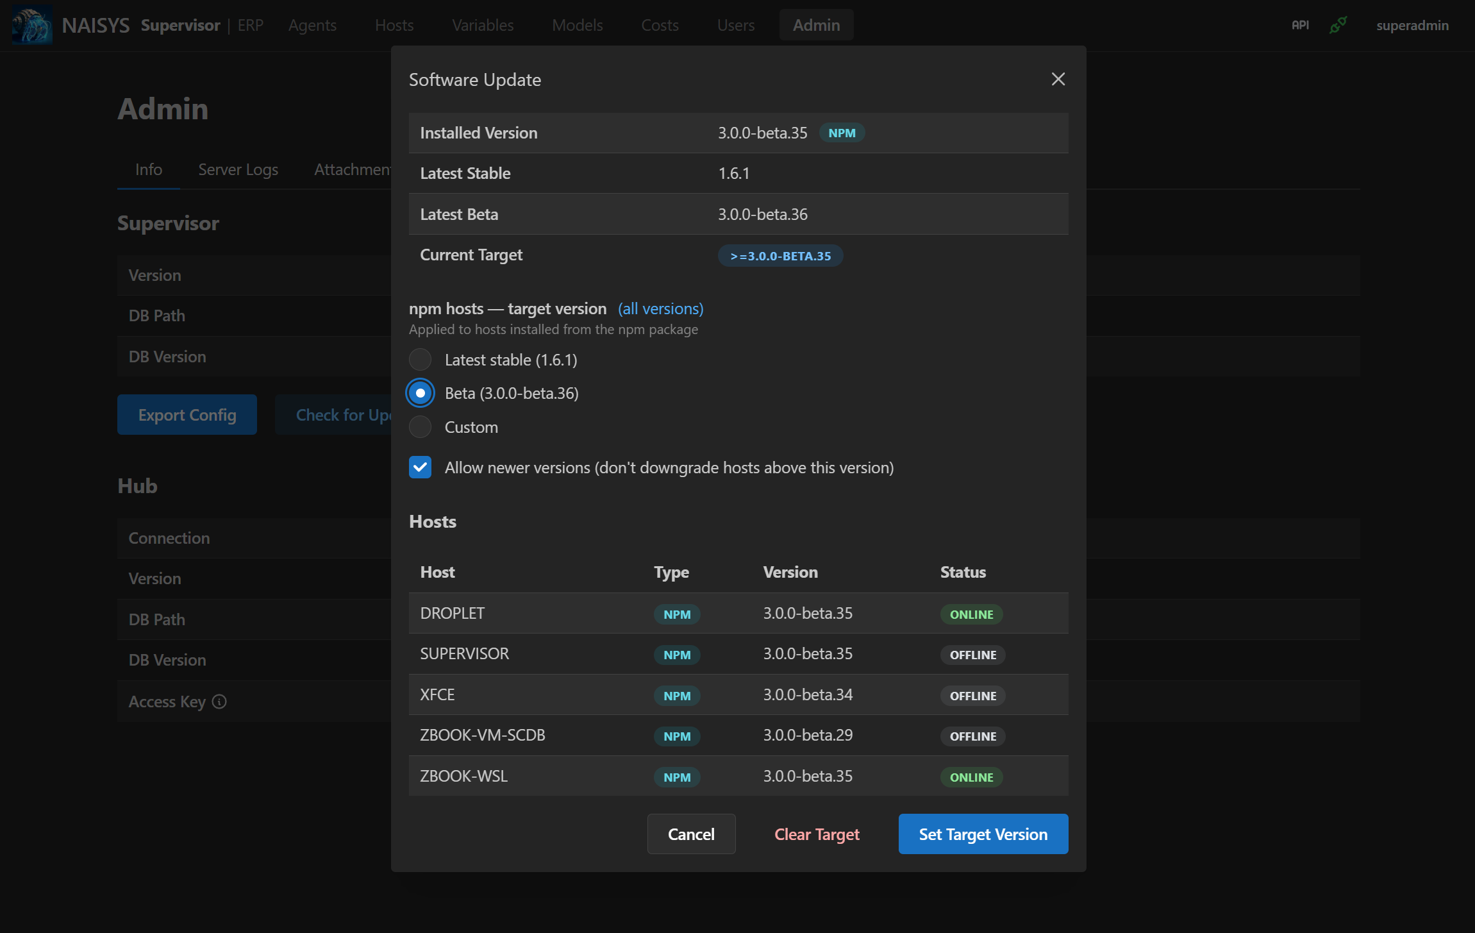1475x933 pixels.
Task: Uncheck Allow newer versions checkbox
Action: pos(420,467)
